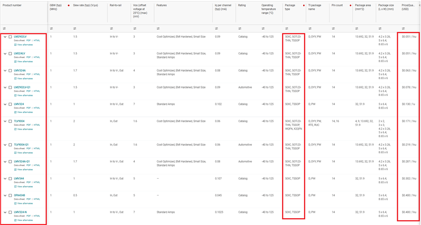Expand the LMV324-N row chevron

coord(5,212)
